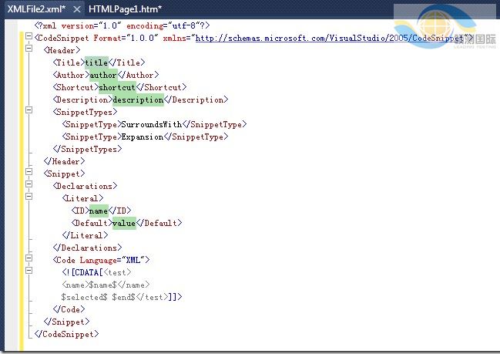Collapse the Literal element
Viewport: 500px width, 354px height.
(29, 196)
